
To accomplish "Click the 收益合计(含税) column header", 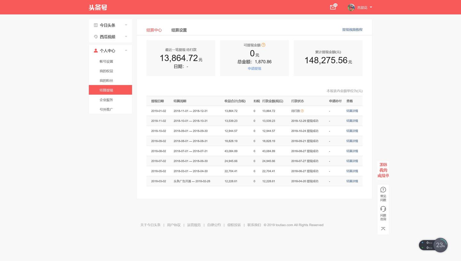I will click(235, 101).
